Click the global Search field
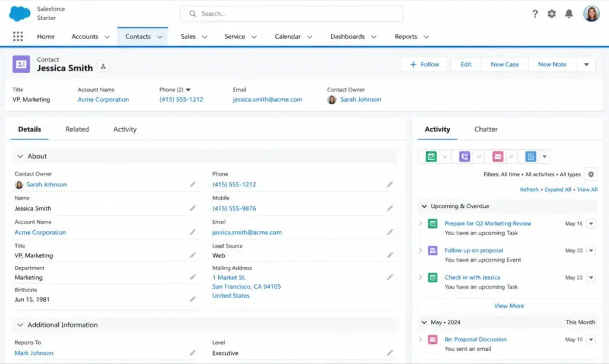609x364 pixels. [291, 14]
